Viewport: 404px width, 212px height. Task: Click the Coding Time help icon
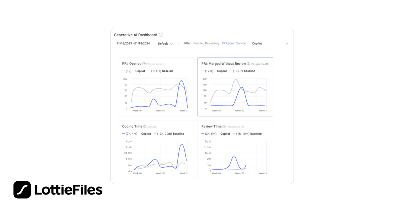145,127
